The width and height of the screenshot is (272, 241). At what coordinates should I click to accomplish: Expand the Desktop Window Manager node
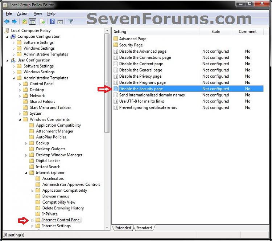26,155
